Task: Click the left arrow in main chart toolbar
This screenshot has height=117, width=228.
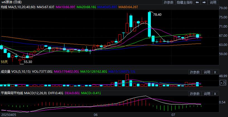Action: click(x=197, y=2)
